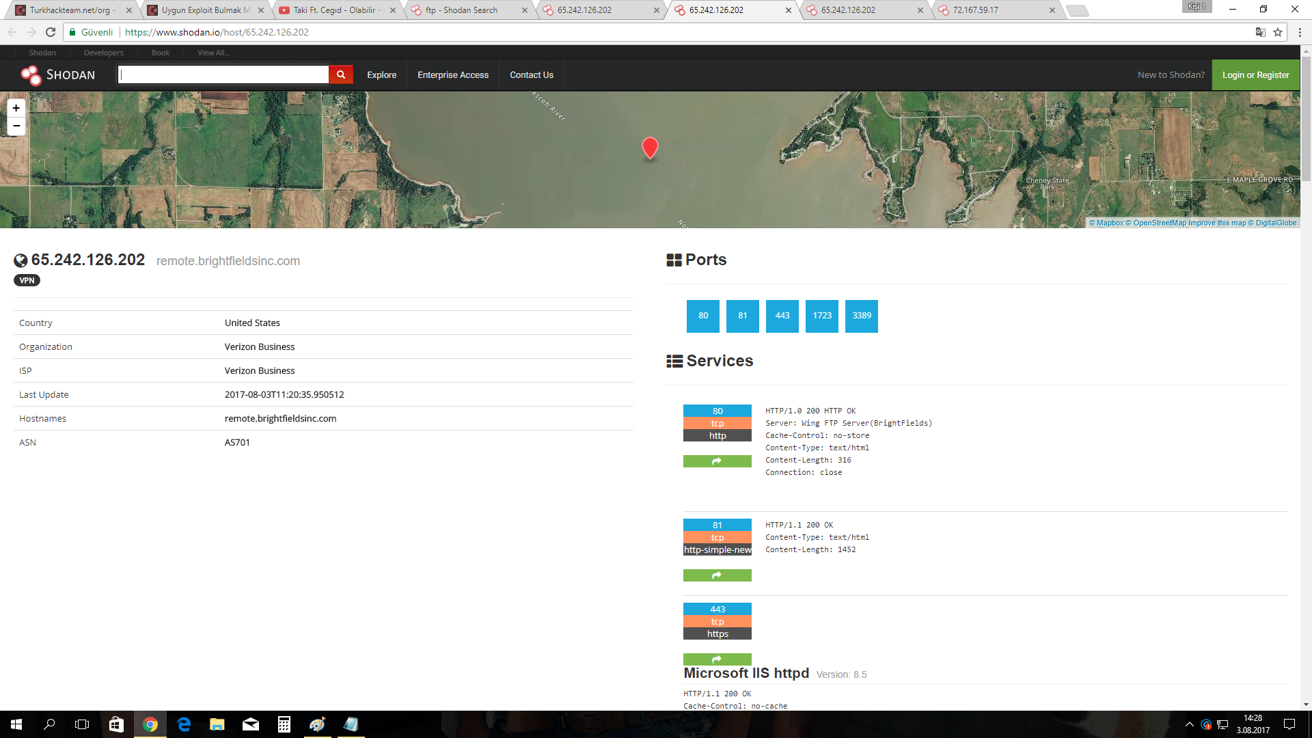Bookmark this page with the star
The height and width of the screenshot is (738, 1312).
coord(1278,32)
